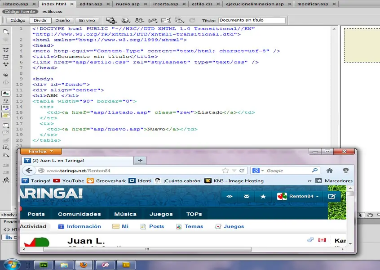Toggle word wrap icon in coding toolbar
Screen dimensions: 380x270
point(6,108)
